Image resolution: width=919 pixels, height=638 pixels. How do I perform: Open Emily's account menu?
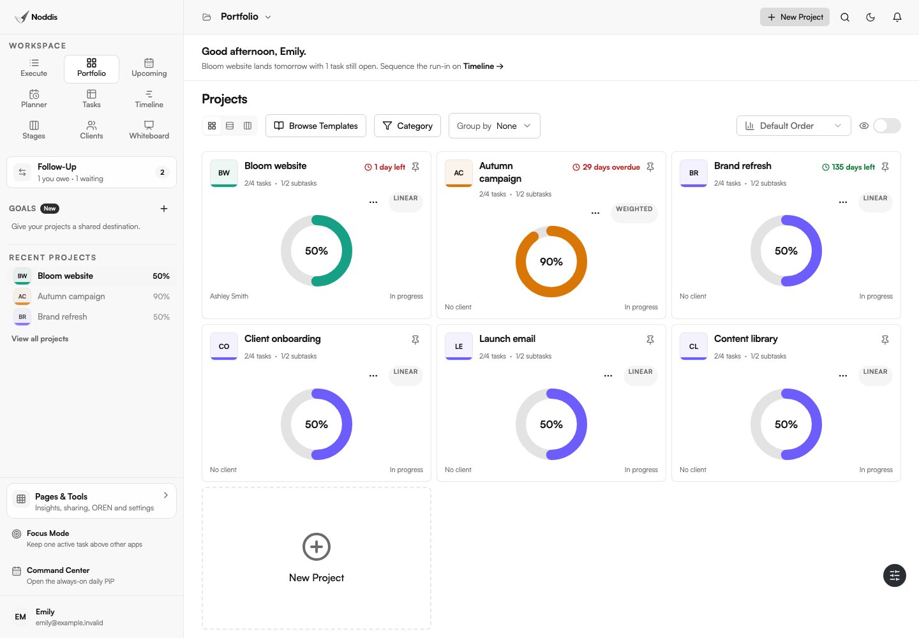coord(91,617)
